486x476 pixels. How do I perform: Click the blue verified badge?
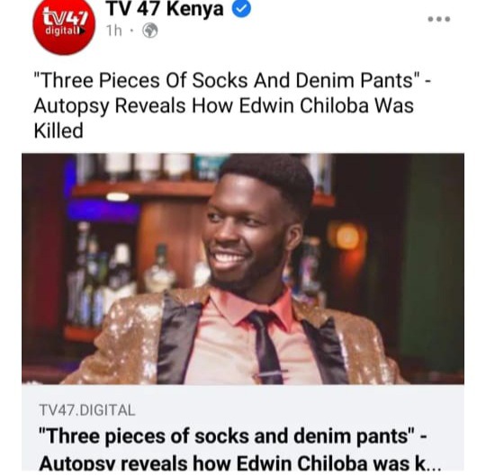pos(241,9)
